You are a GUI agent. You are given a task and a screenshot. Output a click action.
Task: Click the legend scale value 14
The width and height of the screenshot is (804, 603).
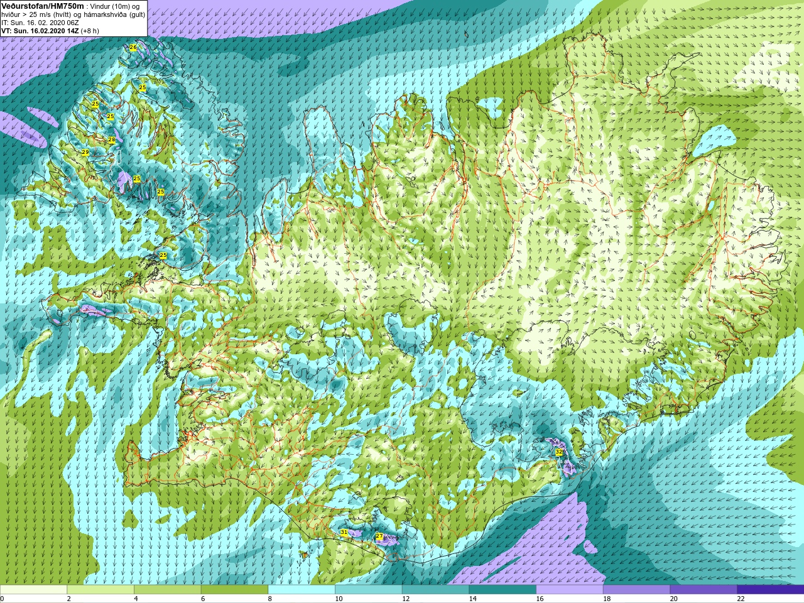(x=473, y=599)
